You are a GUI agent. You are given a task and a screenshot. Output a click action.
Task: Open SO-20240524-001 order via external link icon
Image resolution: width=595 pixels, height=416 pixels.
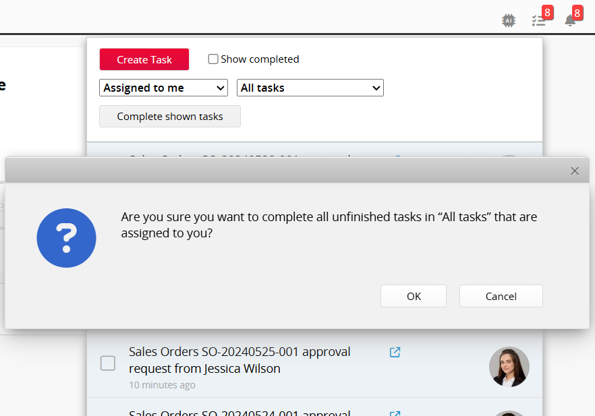click(395, 413)
